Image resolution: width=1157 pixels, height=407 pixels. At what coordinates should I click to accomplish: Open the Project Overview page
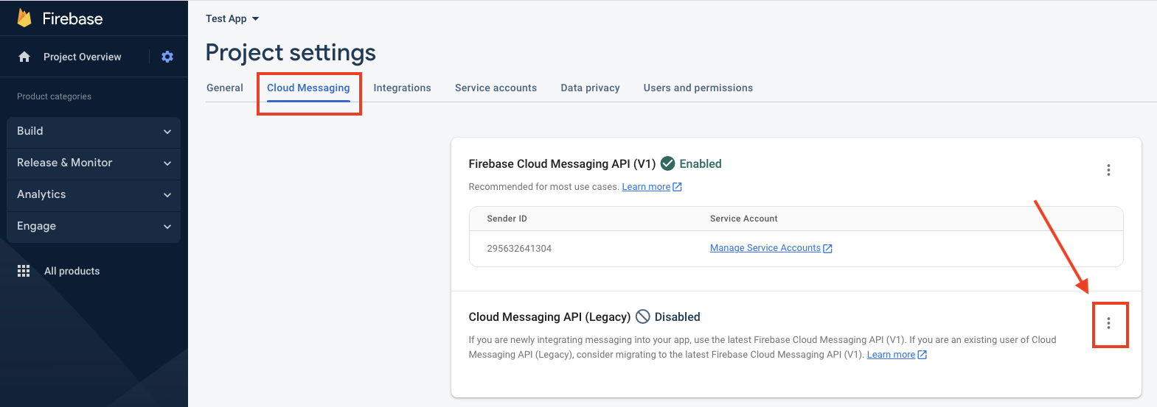(x=82, y=57)
